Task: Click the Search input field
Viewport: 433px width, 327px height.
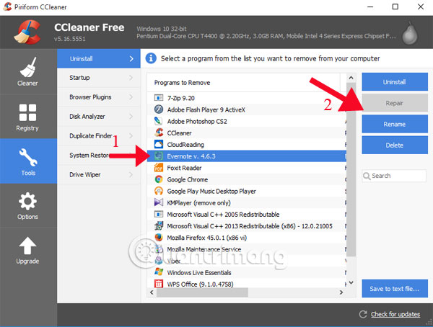Action: pyautogui.click(x=394, y=176)
